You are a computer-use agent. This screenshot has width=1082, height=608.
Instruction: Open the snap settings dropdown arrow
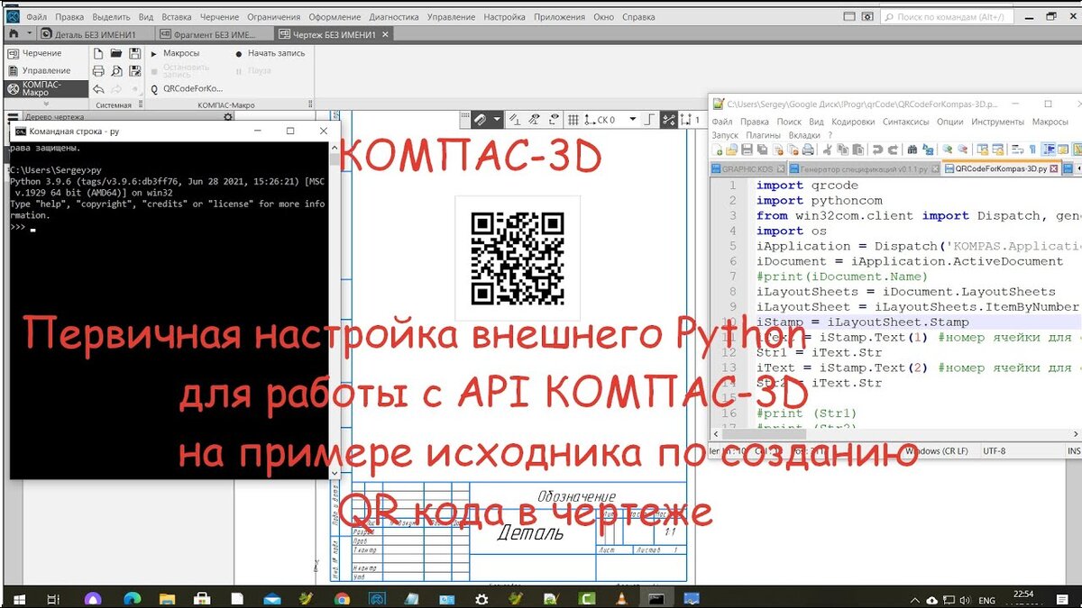(496, 119)
